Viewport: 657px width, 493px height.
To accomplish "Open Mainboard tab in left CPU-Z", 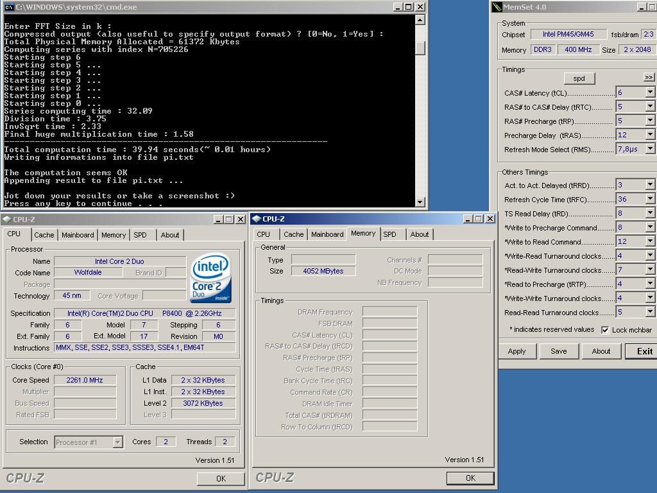I will pyautogui.click(x=78, y=235).
